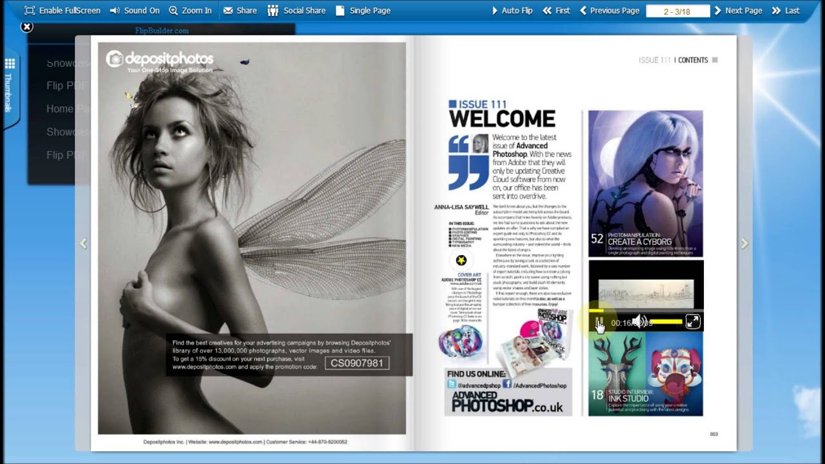Click the ANNA-LISA SAYWELL name
The image size is (825, 464).
click(x=462, y=207)
